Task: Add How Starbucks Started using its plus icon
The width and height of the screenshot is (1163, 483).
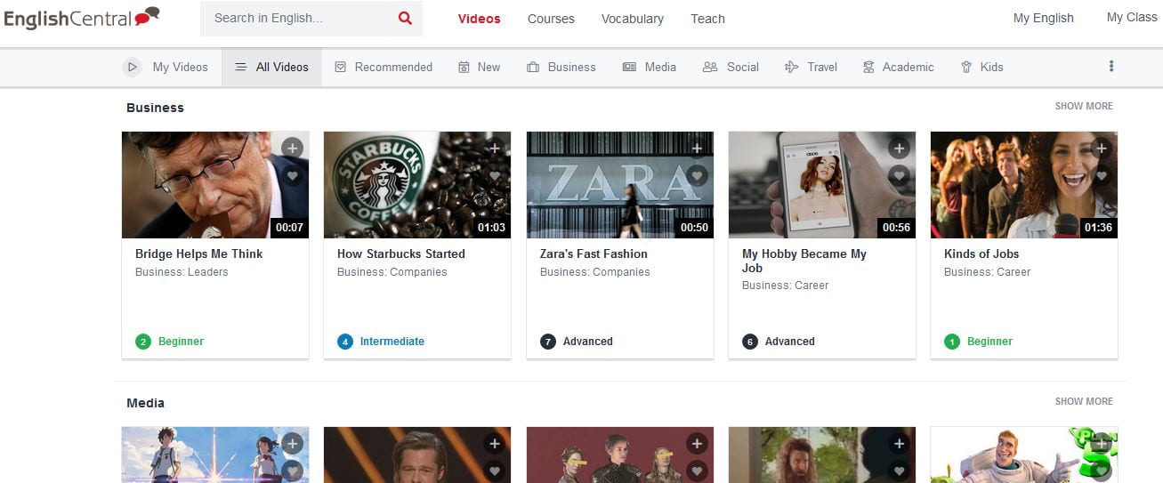Action: pyautogui.click(x=495, y=148)
